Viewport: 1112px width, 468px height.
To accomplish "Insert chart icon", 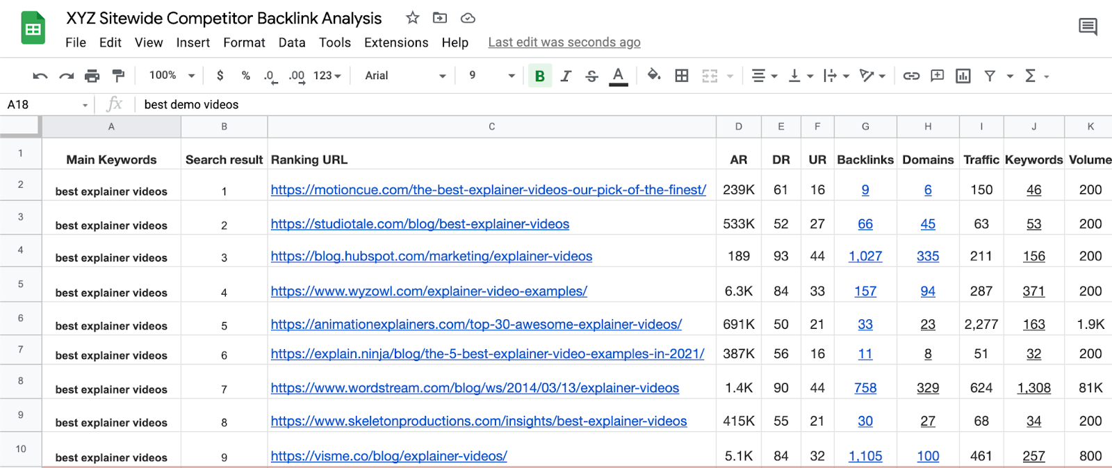I will coord(963,76).
